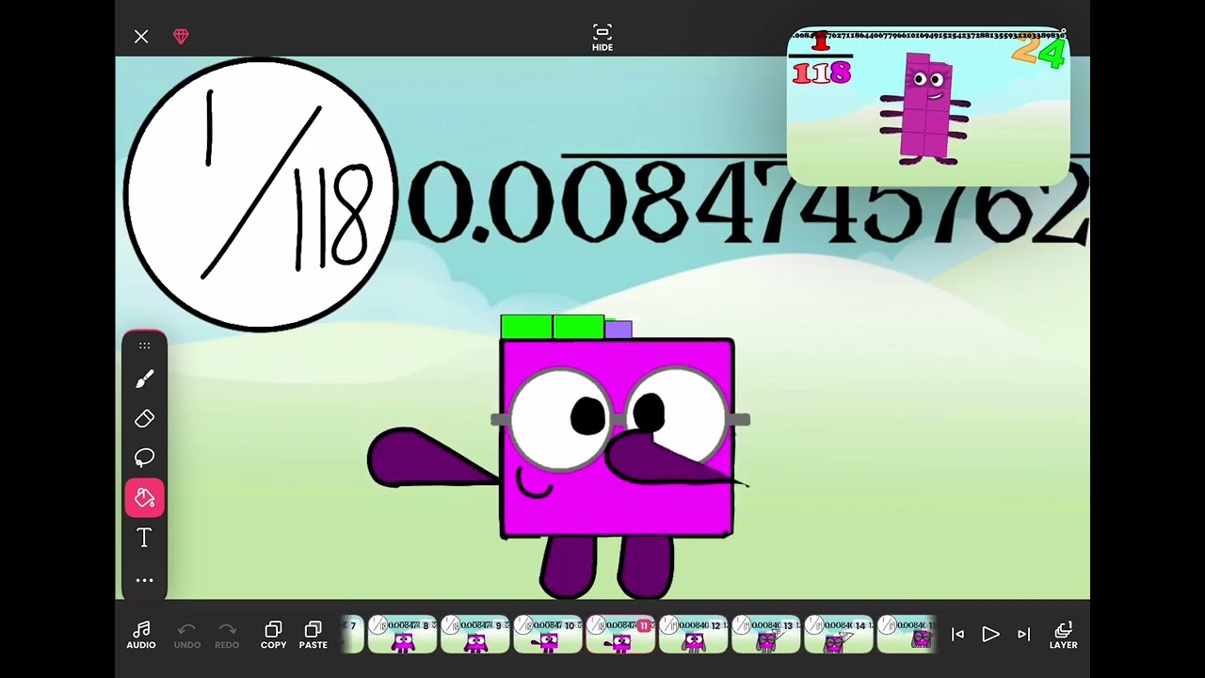Copy the current frame
The image size is (1205, 678).
pos(273,636)
